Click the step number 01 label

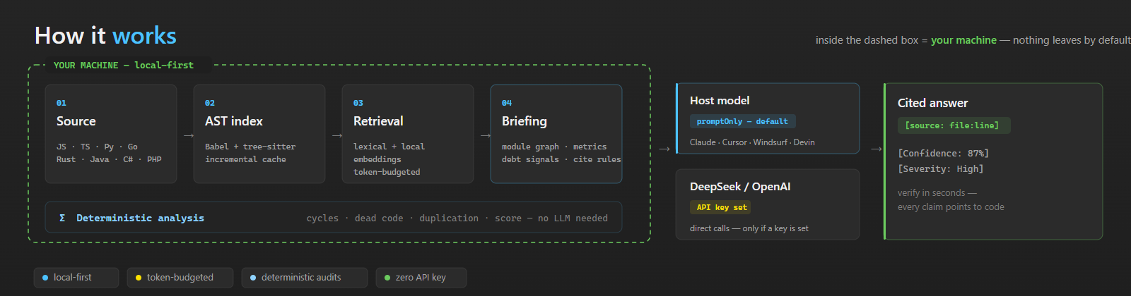(61, 103)
